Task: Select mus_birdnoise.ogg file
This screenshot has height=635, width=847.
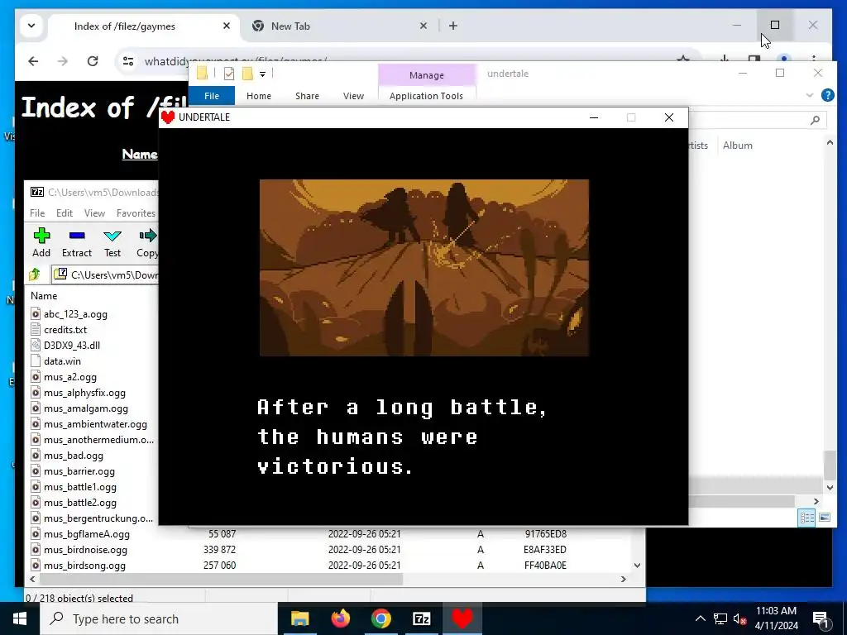Action: pyautogui.click(x=85, y=550)
